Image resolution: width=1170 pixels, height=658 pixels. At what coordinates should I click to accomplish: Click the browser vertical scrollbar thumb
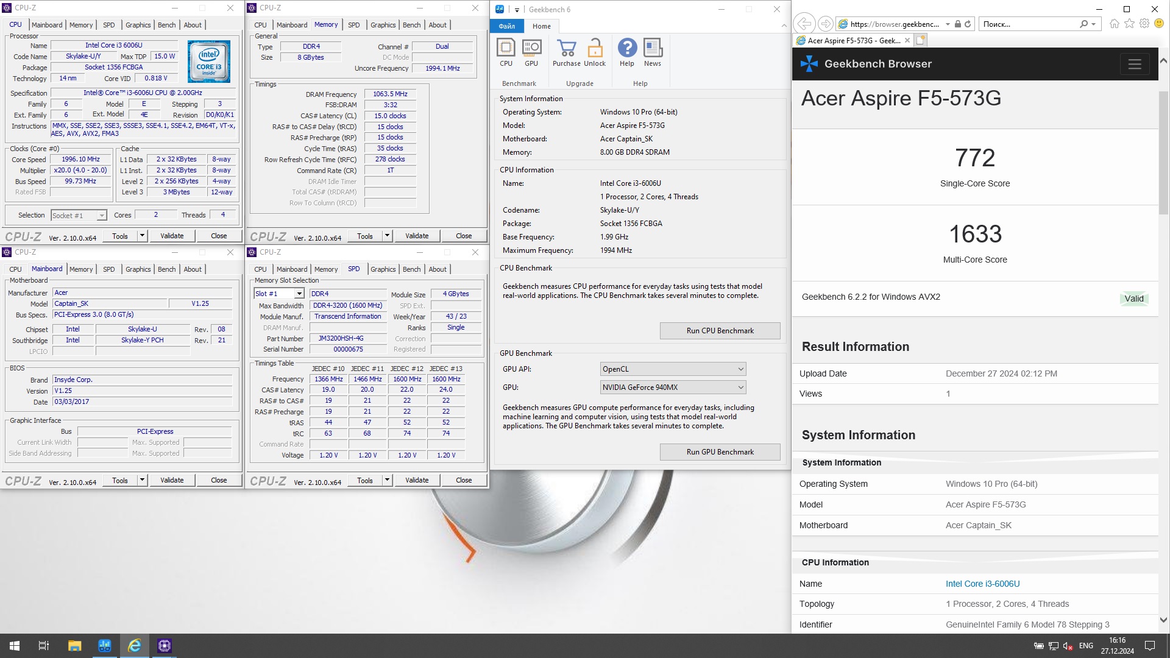[x=1163, y=152]
